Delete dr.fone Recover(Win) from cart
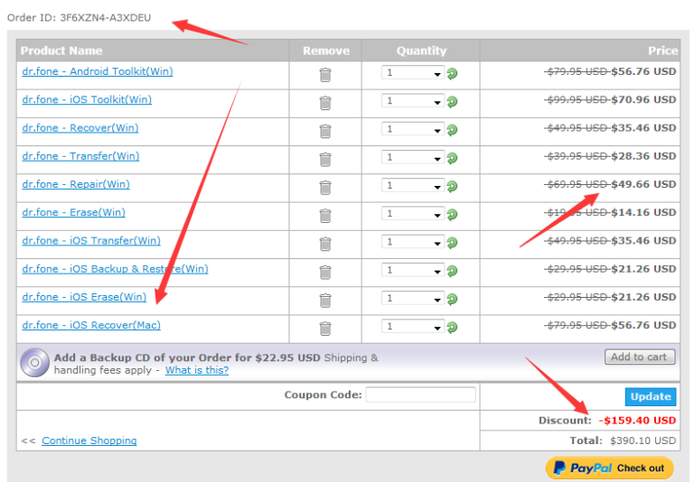This screenshot has height=482, width=694. click(325, 132)
